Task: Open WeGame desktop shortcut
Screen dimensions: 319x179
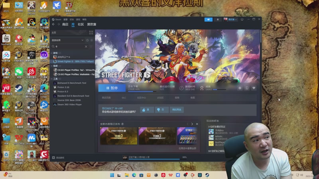Action: pos(32,23)
